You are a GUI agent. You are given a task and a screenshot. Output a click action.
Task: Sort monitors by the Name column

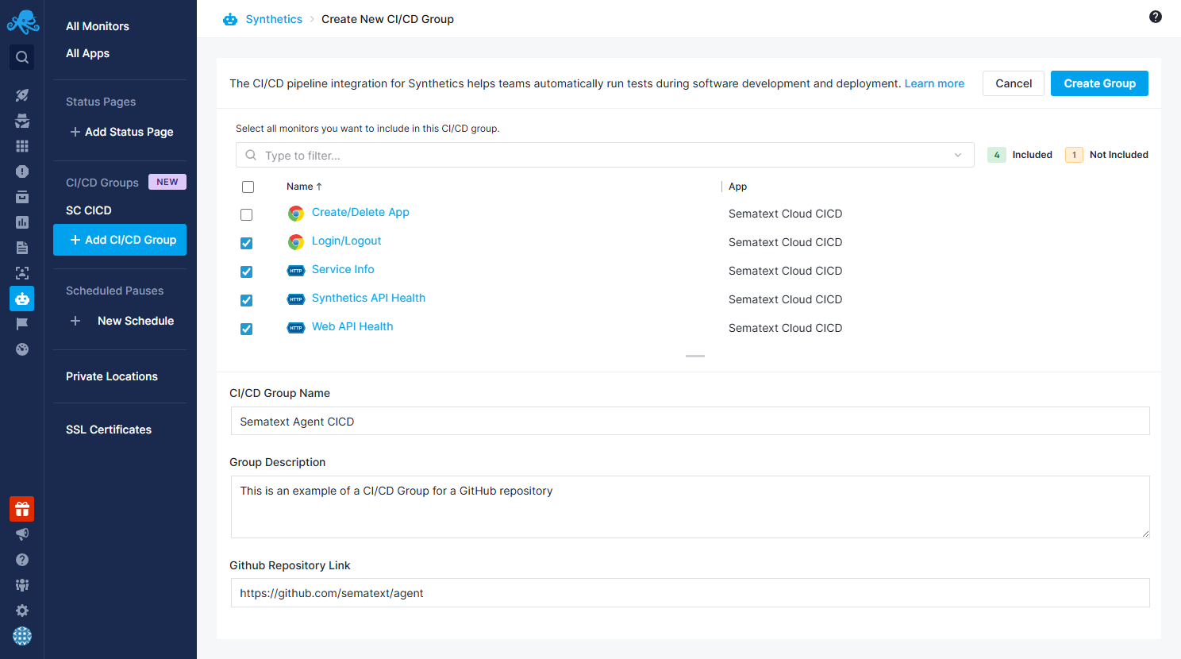tap(304, 187)
